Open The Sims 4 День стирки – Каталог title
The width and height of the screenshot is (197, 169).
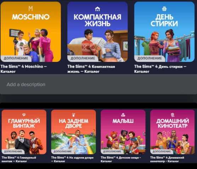pyautogui.click(x=160, y=69)
